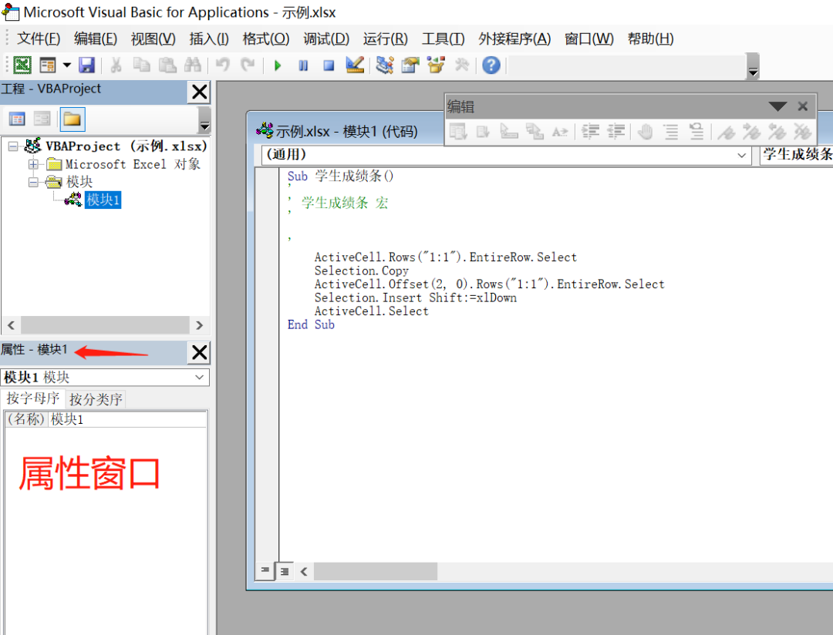The height and width of the screenshot is (635, 833).
Task: Click the Reset stop icon
Action: coord(329,66)
